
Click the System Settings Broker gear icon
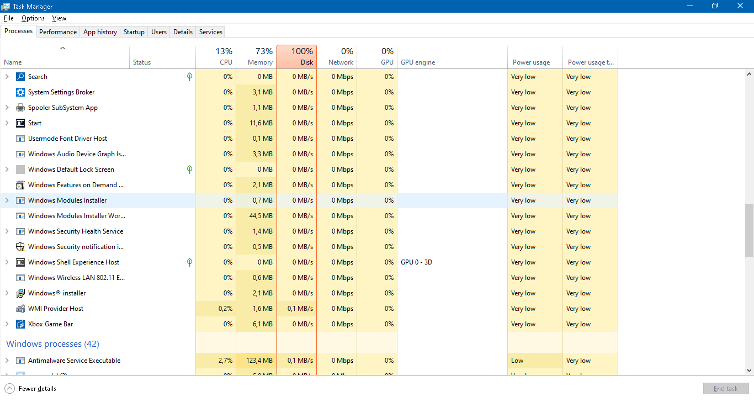click(x=20, y=92)
